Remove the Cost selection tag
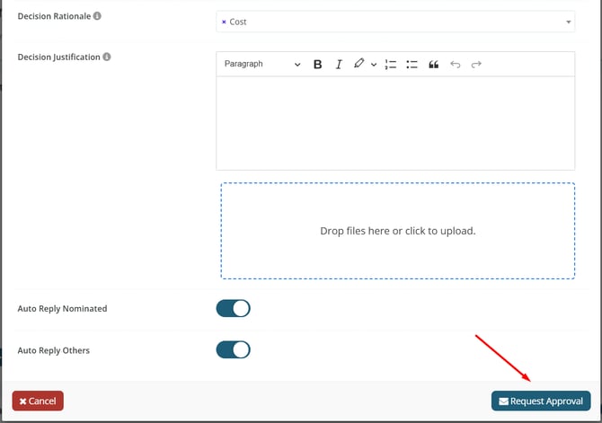This screenshot has width=602, height=423. 224,22
